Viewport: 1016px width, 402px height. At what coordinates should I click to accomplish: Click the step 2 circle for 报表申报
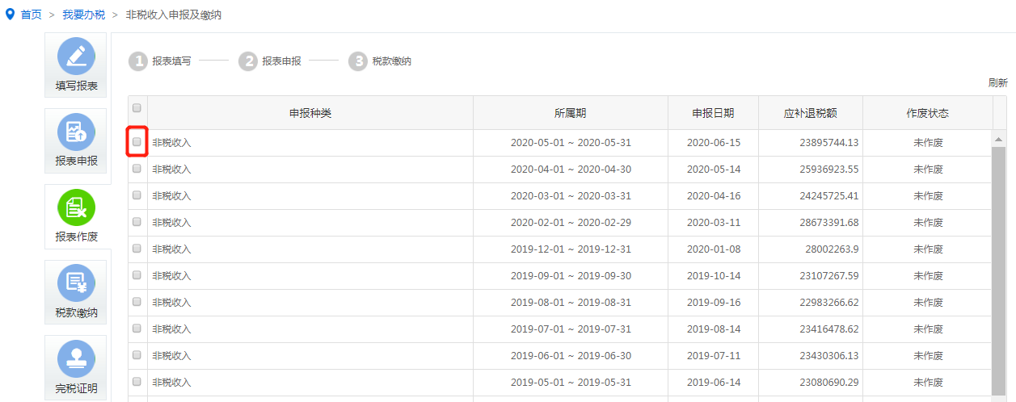[x=248, y=61]
